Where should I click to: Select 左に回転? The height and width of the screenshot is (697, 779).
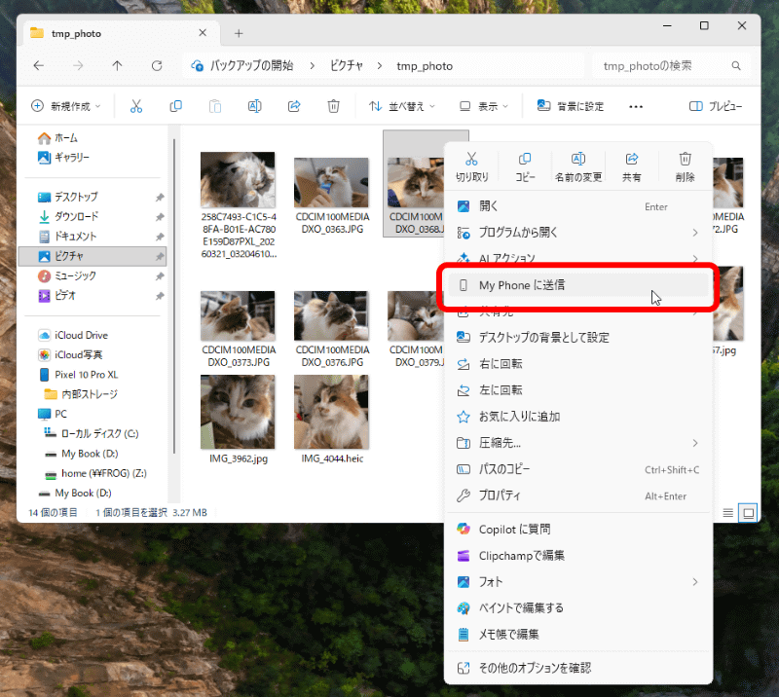click(x=578, y=390)
